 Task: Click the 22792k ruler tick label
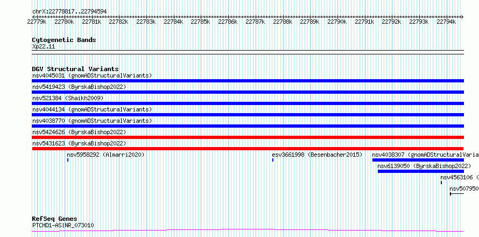click(392, 22)
